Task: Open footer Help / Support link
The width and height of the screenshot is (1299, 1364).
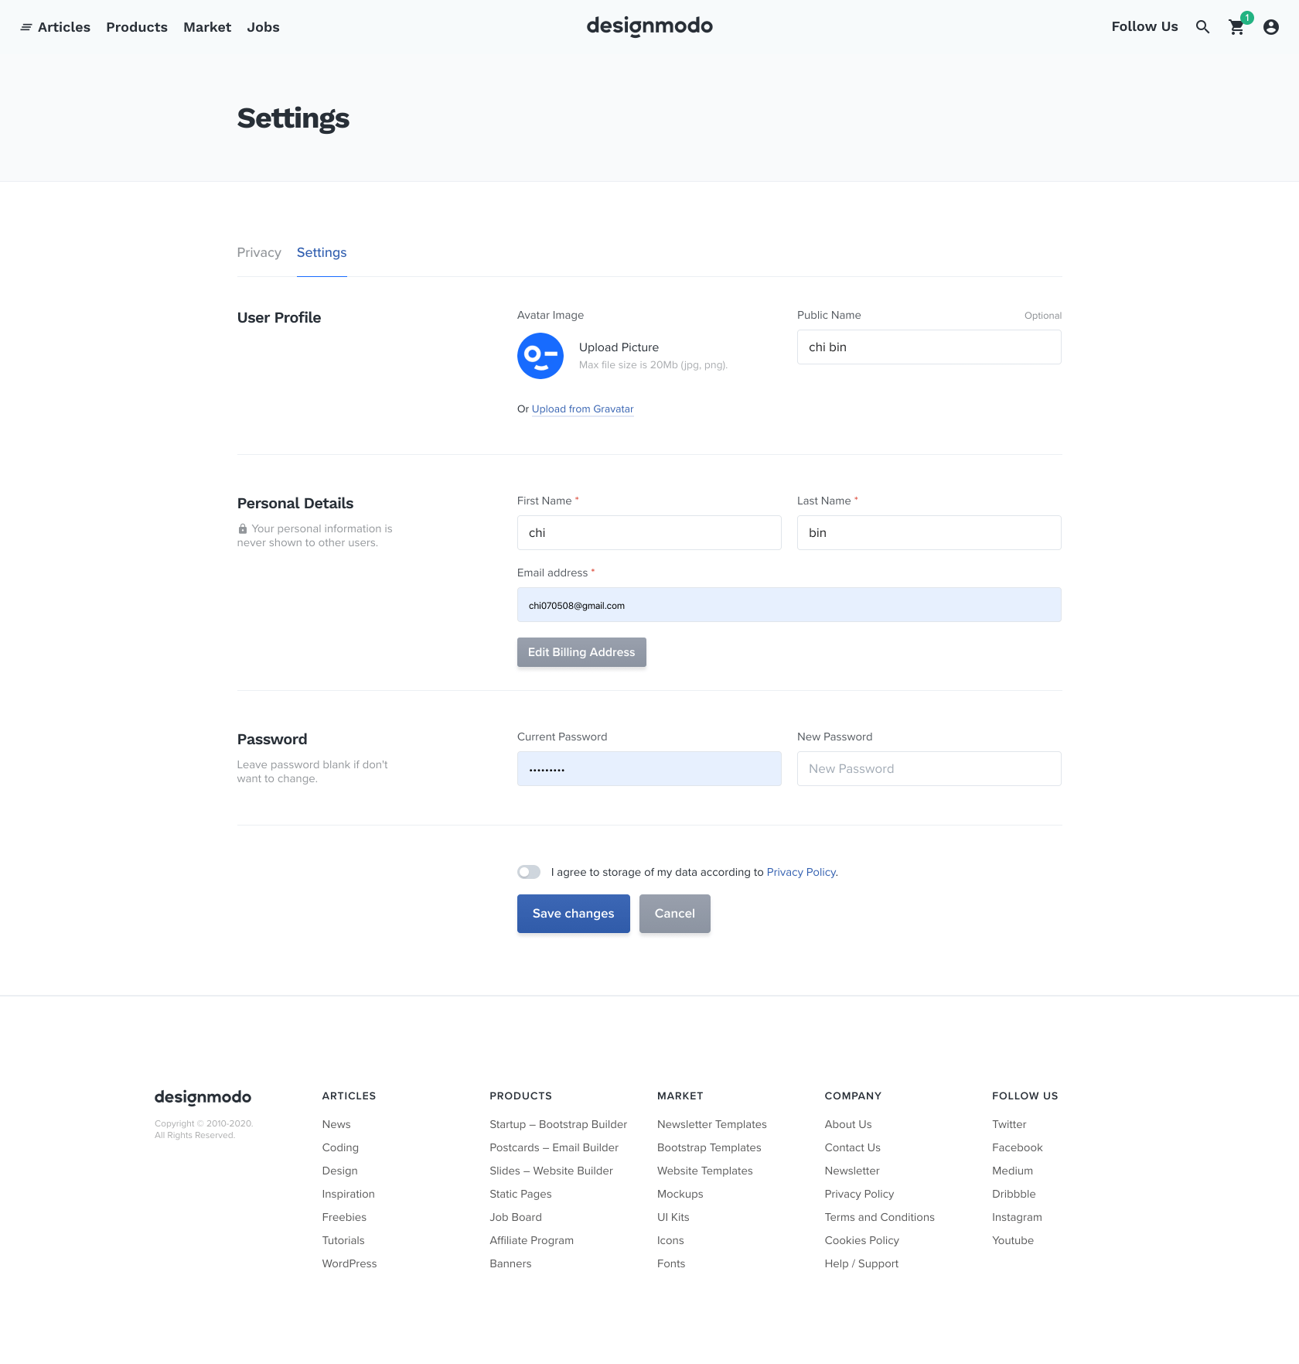Action: pyautogui.click(x=862, y=1263)
